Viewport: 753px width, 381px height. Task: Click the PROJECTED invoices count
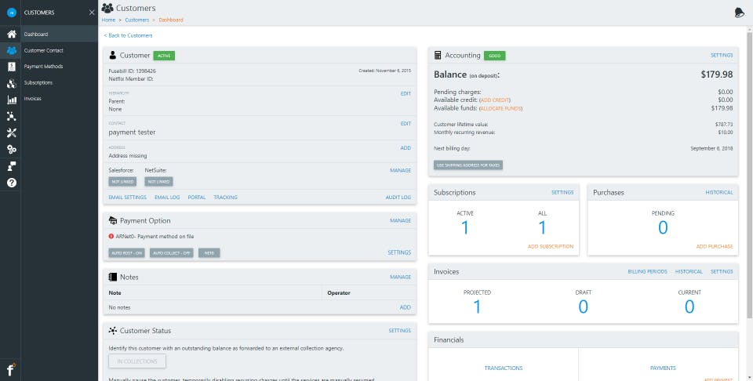pos(477,307)
